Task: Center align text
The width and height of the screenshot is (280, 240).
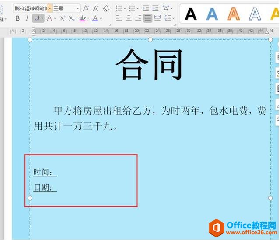Action: pos(129,18)
